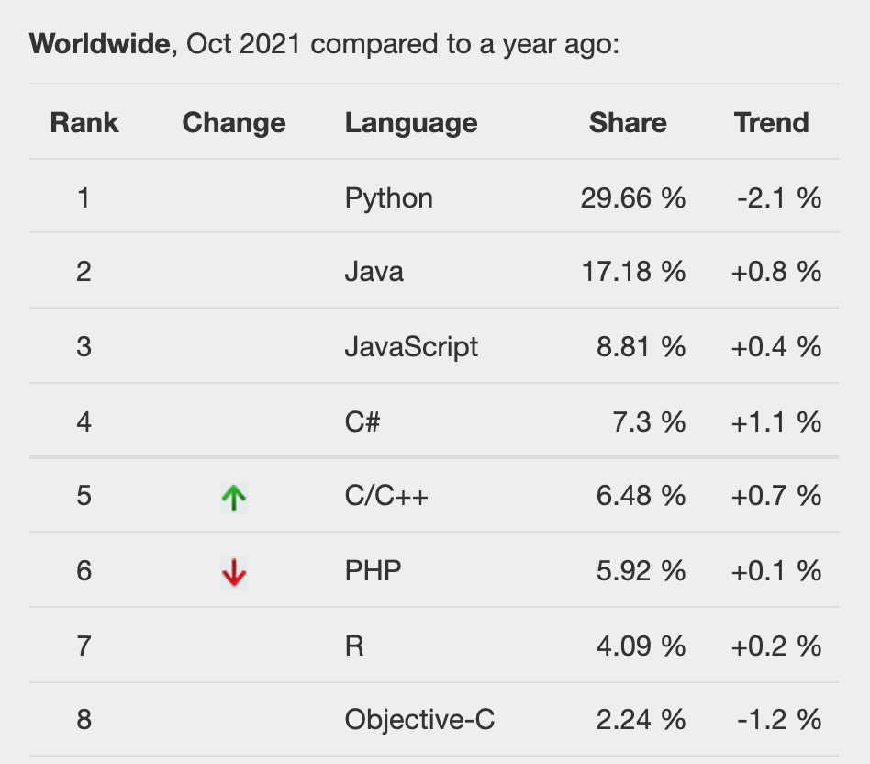Select the Objective-C language cell
The width and height of the screenshot is (870, 764).
point(420,721)
